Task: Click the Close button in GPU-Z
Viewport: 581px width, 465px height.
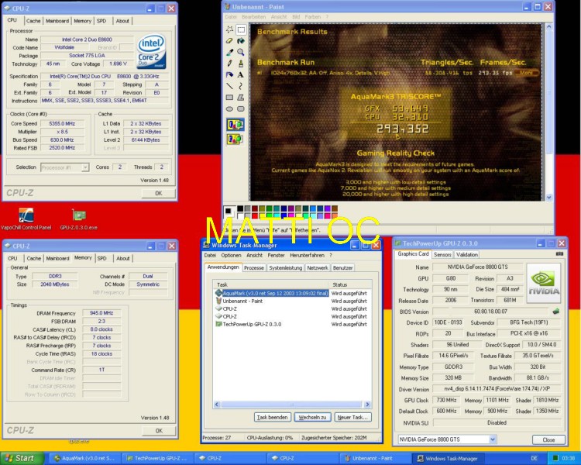Action: click(x=548, y=439)
